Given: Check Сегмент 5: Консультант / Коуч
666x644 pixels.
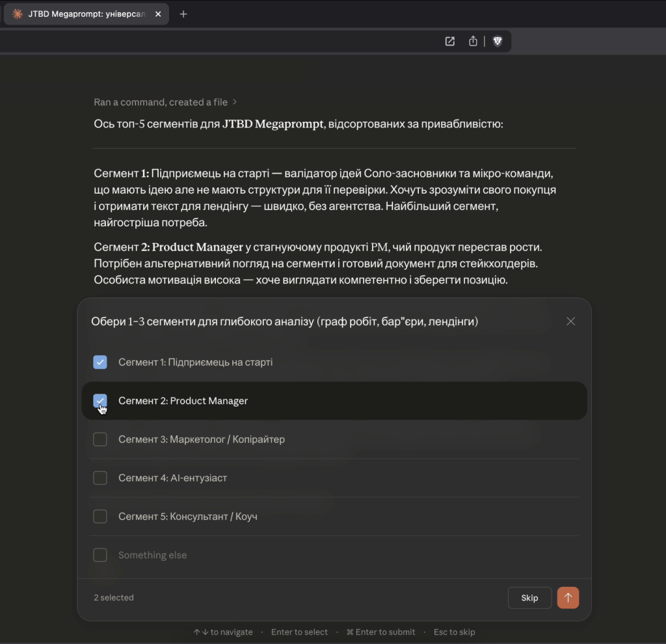Looking at the screenshot, I should 100,516.
